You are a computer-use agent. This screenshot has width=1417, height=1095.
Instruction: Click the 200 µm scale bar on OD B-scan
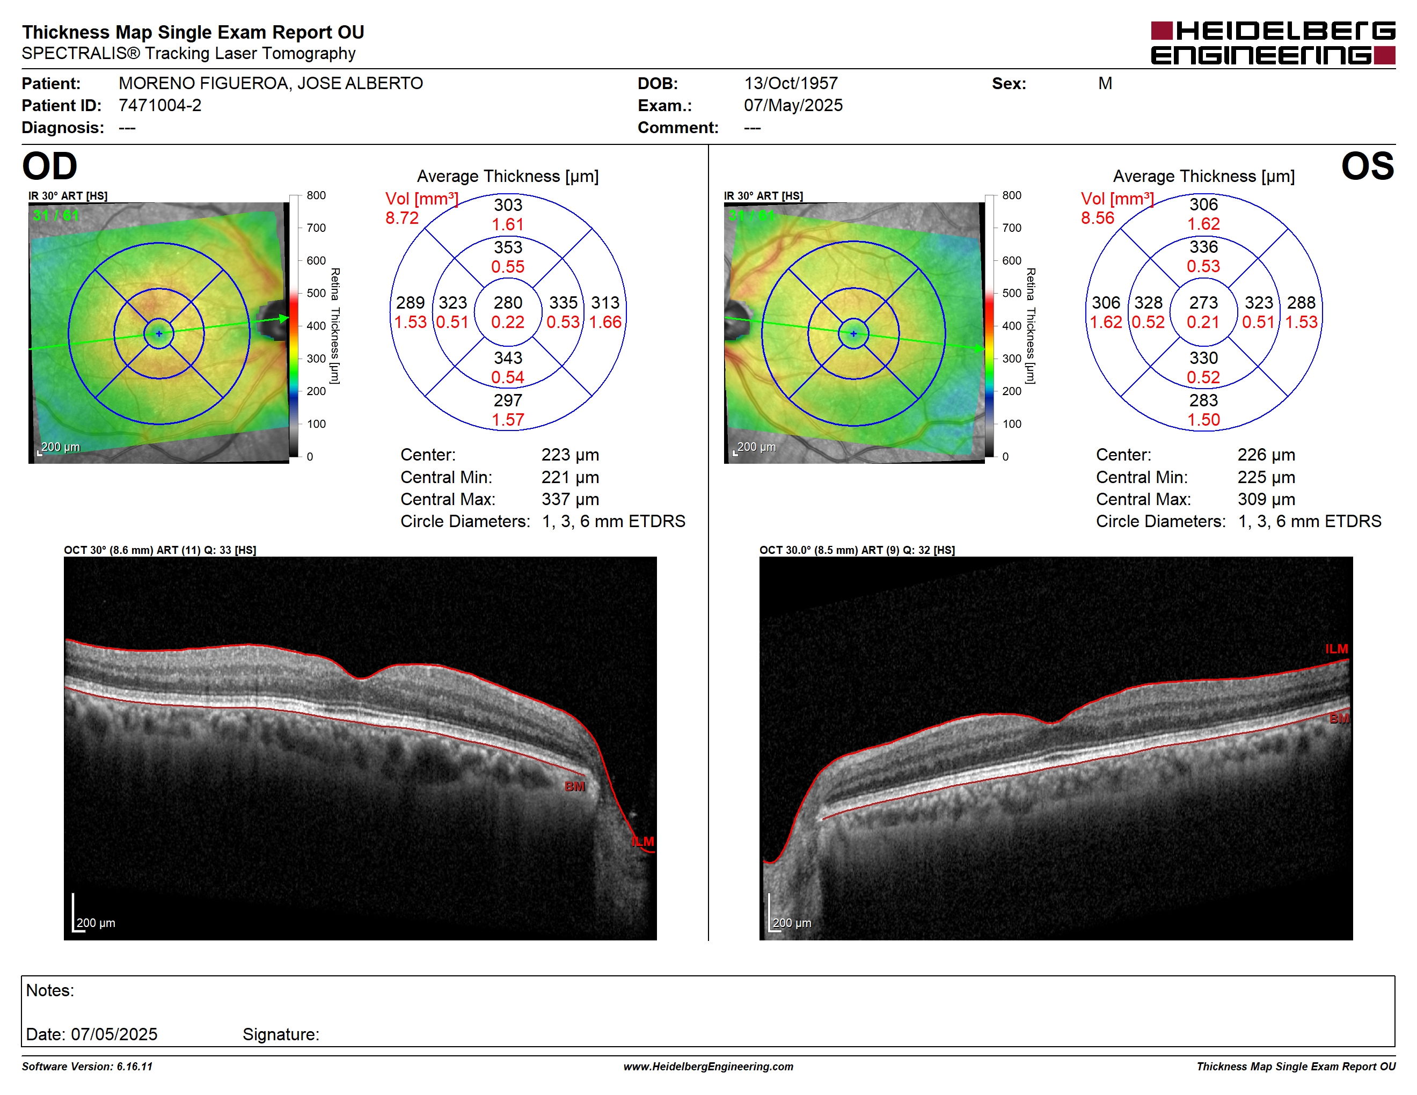(93, 914)
